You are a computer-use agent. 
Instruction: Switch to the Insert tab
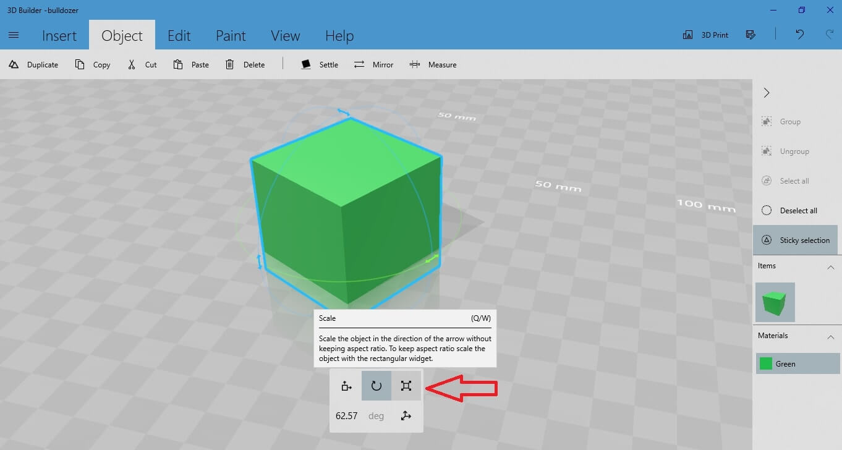pyautogui.click(x=59, y=36)
